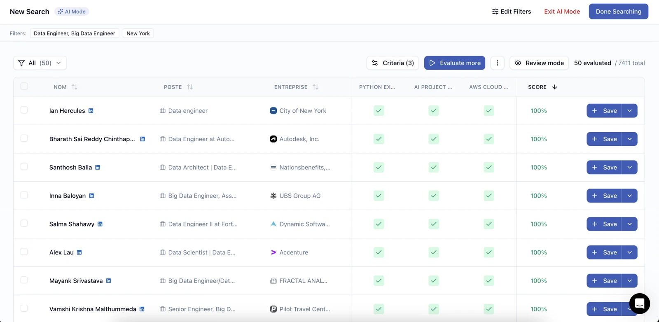Click the Pilot Travel Centers logo
The image size is (659, 322).
(273, 309)
